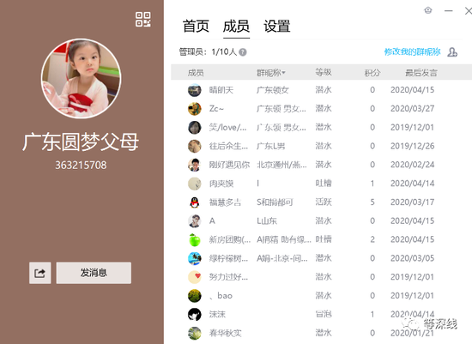The width and height of the screenshot is (472, 344).
Task: Click the 积分 column header
Action: [372, 73]
